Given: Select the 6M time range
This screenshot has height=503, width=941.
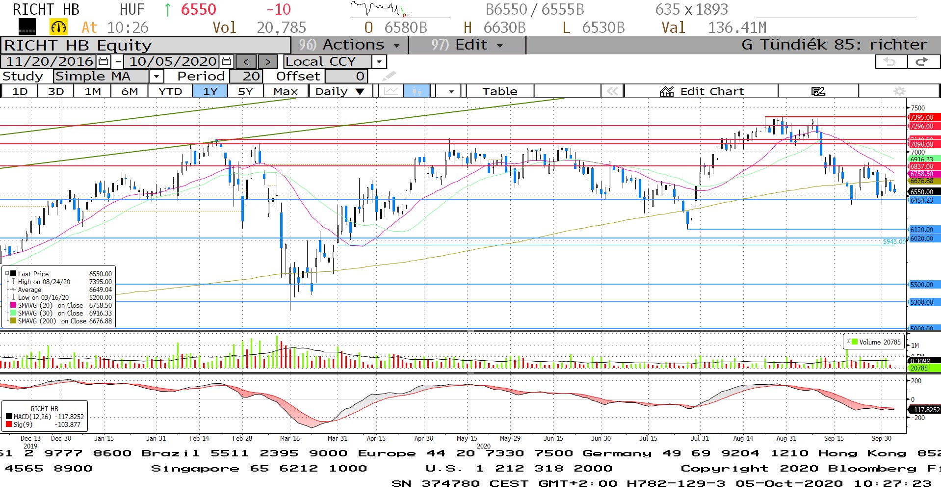Looking at the screenshot, I should (x=130, y=91).
